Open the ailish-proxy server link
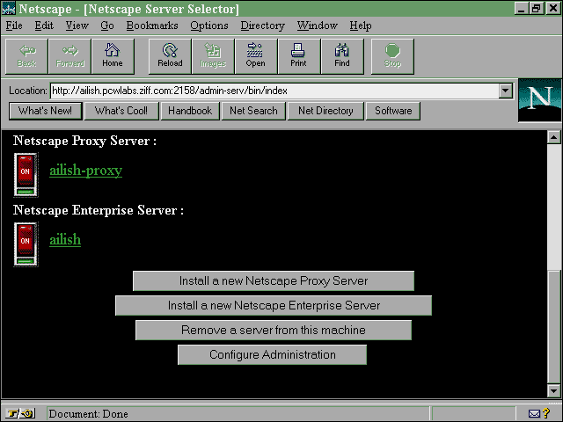This screenshot has height=422, width=563. (86, 171)
